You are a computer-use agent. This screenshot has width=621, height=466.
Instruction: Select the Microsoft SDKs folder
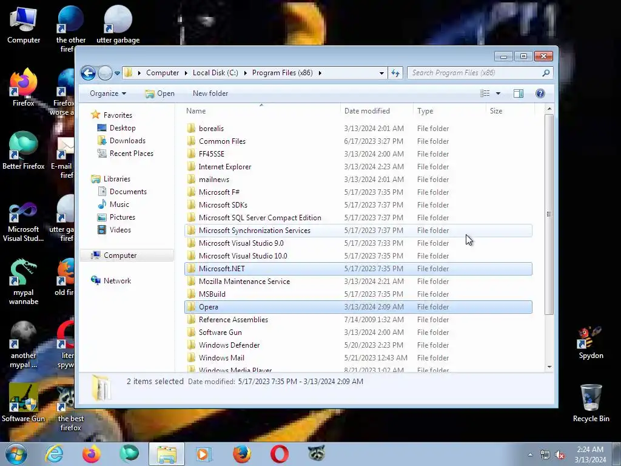tap(358, 205)
